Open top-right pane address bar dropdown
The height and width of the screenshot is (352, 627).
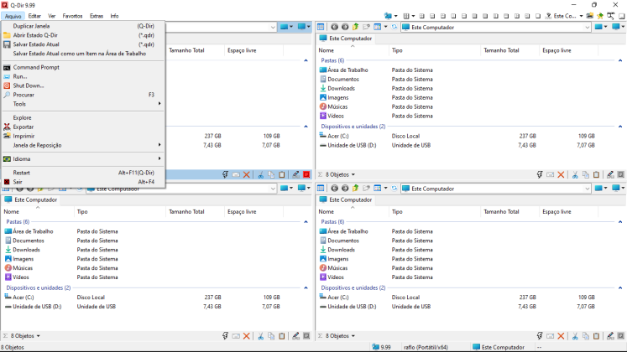(588, 27)
